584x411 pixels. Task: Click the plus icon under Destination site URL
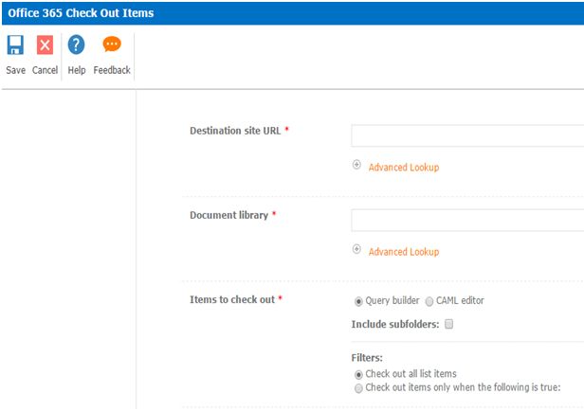pyautogui.click(x=357, y=165)
